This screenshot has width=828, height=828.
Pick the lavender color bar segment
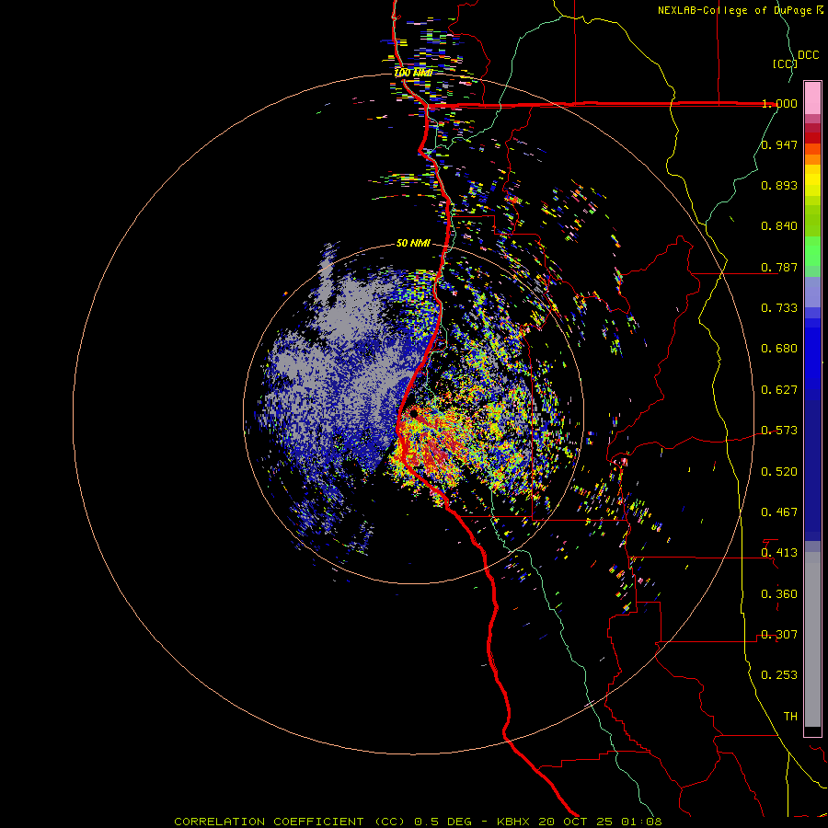tap(812, 292)
